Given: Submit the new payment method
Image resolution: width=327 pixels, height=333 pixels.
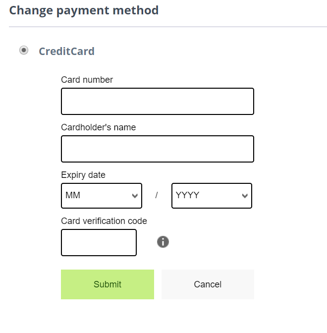Looking at the screenshot, I should [108, 284].
